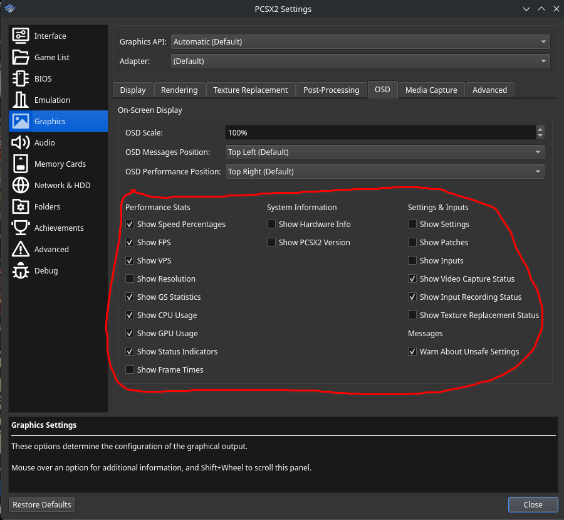
Task: Open OSD Messages Position dropdown
Action: click(x=385, y=152)
